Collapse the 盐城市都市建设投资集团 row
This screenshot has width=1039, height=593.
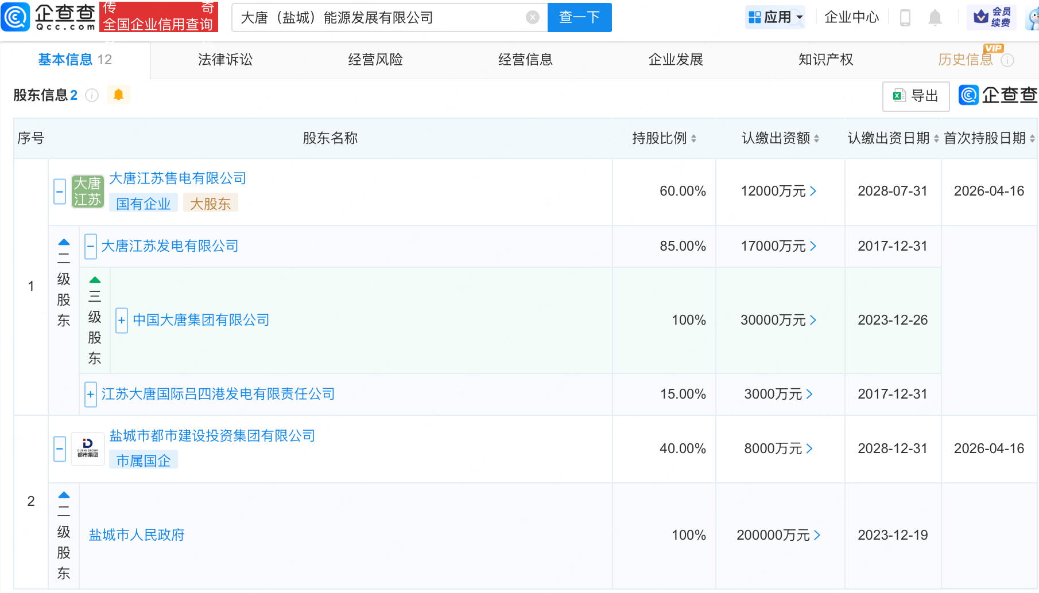pos(60,448)
